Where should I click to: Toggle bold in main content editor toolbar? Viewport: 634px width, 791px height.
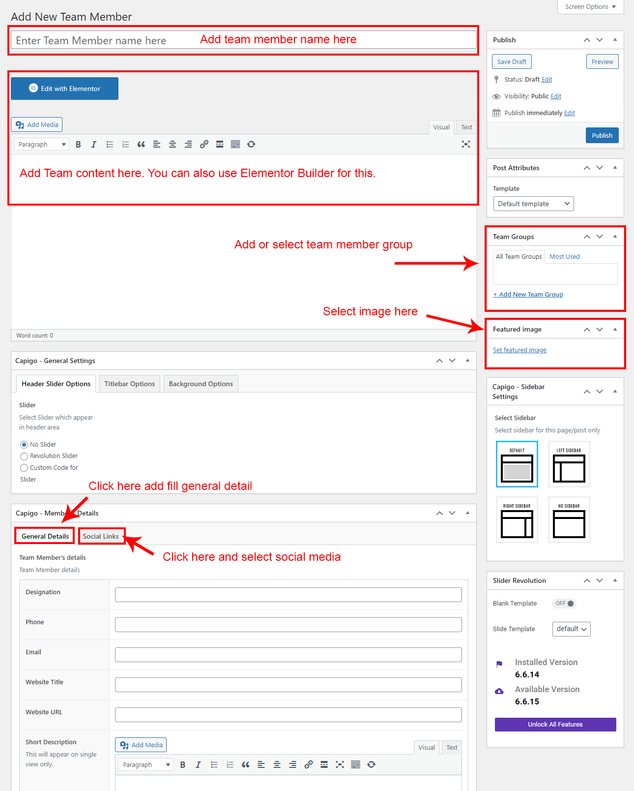78,144
